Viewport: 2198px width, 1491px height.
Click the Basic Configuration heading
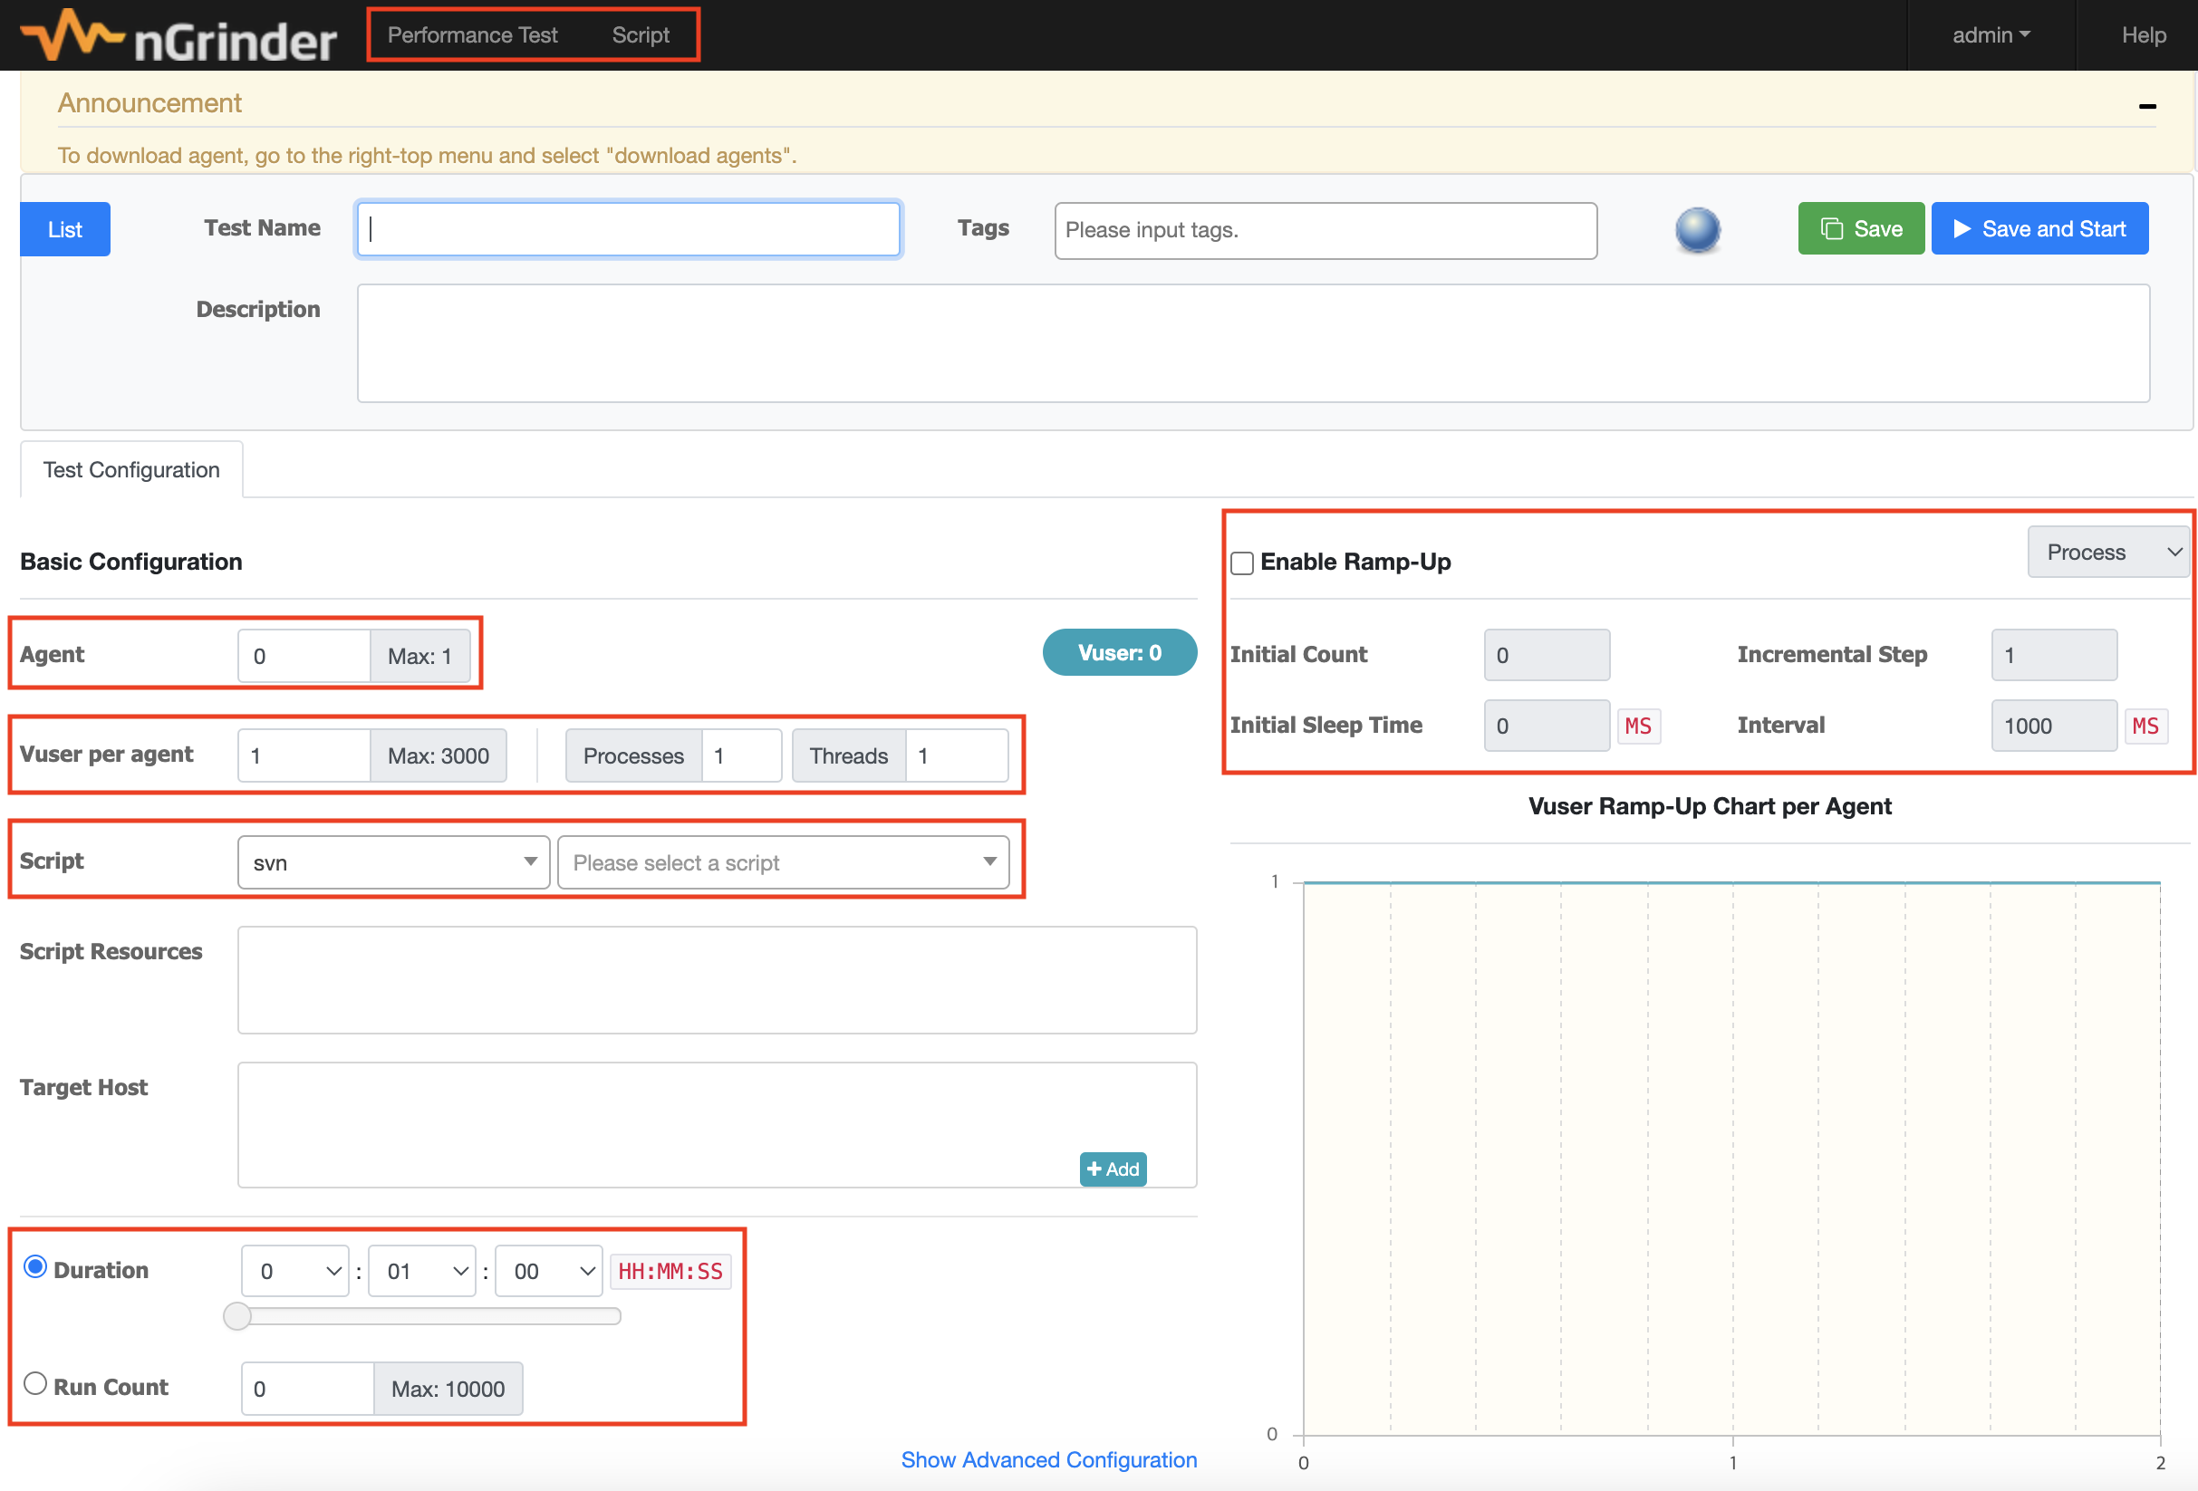point(131,562)
